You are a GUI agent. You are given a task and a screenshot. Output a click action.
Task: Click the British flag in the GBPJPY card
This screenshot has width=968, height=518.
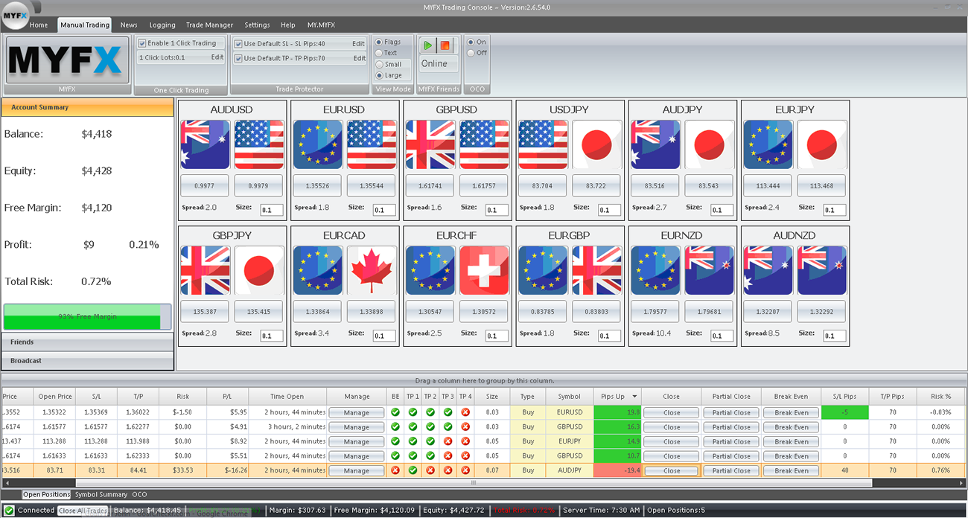pos(206,270)
